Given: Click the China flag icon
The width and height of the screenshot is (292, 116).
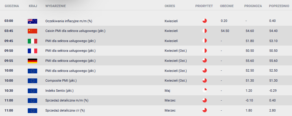Looking at the screenshot, I should click(x=32, y=31).
